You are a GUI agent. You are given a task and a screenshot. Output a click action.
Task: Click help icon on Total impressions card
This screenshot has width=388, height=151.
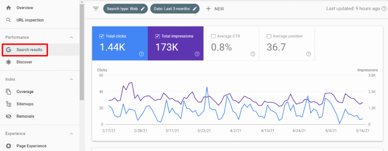[x=197, y=54]
